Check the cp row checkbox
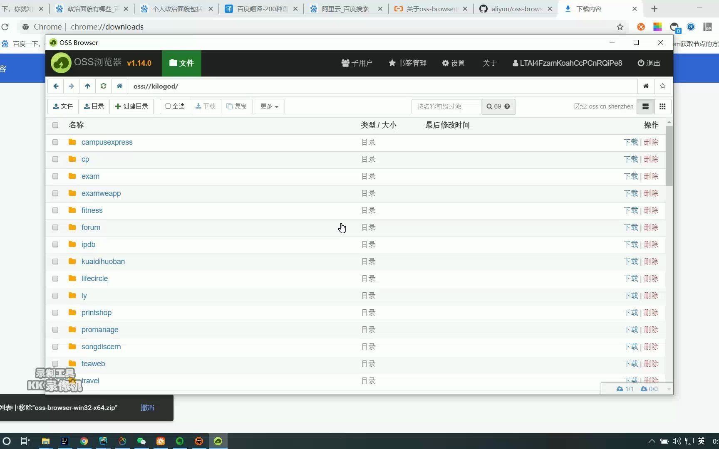Screen dimensions: 719x449 55,159
